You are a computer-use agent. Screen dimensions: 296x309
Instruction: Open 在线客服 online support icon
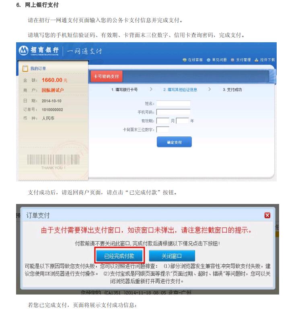(184, 60)
